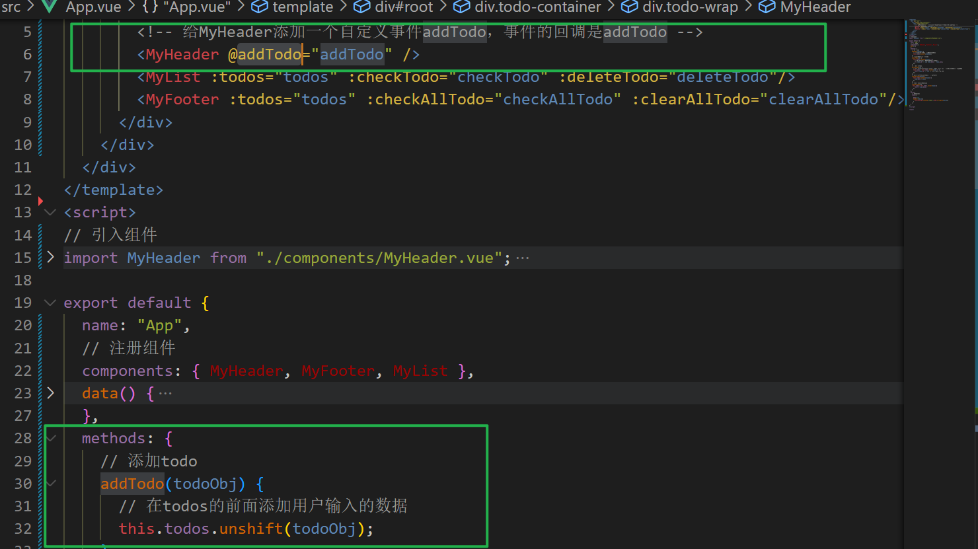Collapse the script block at line 13
This screenshot has height=549, width=978.
50,212
